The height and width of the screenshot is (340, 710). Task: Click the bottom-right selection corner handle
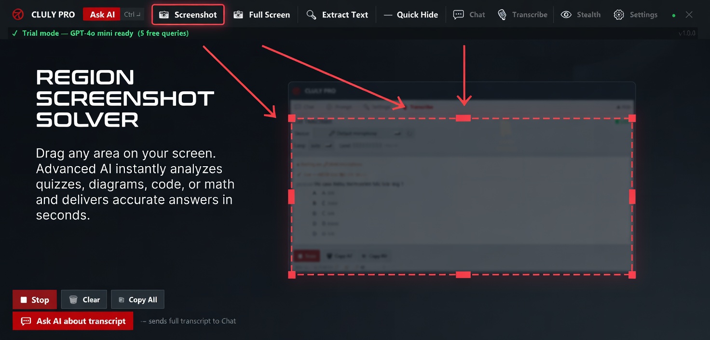tap(632, 275)
